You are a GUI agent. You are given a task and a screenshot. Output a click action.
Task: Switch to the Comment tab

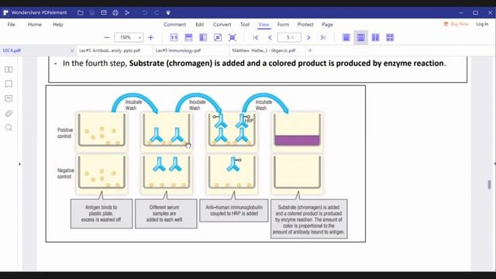[x=174, y=24]
